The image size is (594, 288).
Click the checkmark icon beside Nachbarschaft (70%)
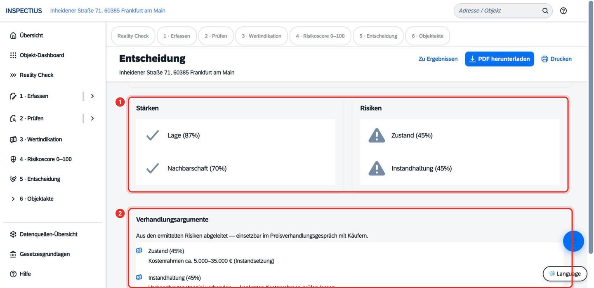[x=153, y=168]
